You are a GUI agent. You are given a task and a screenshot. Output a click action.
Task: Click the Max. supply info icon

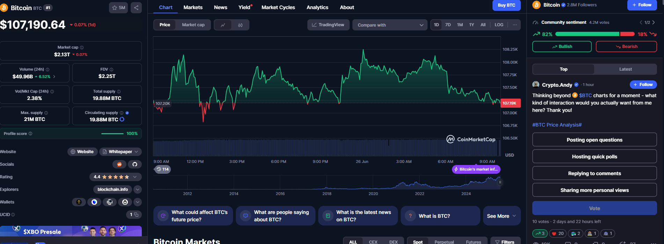click(46, 113)
